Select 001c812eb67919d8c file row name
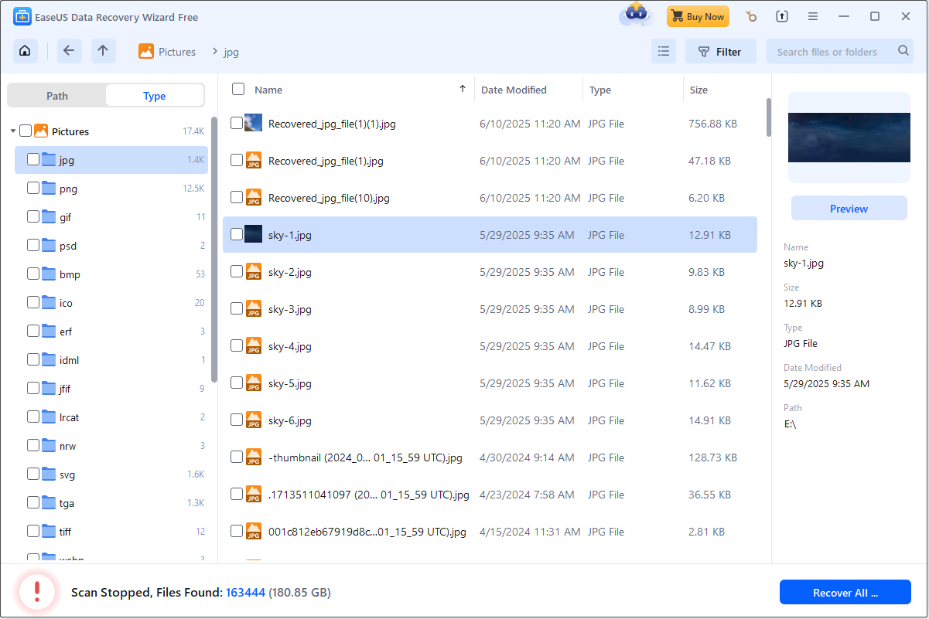Image resolution: width=929 pixels, height=619 pixels. coord(367,532)
